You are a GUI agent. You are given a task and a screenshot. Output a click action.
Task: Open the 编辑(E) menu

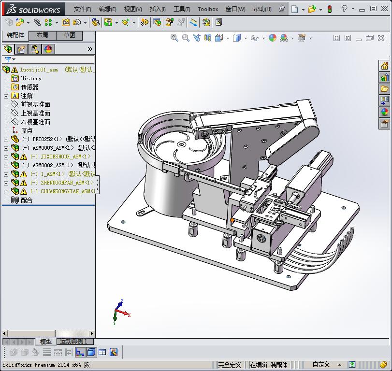(107, 9)
